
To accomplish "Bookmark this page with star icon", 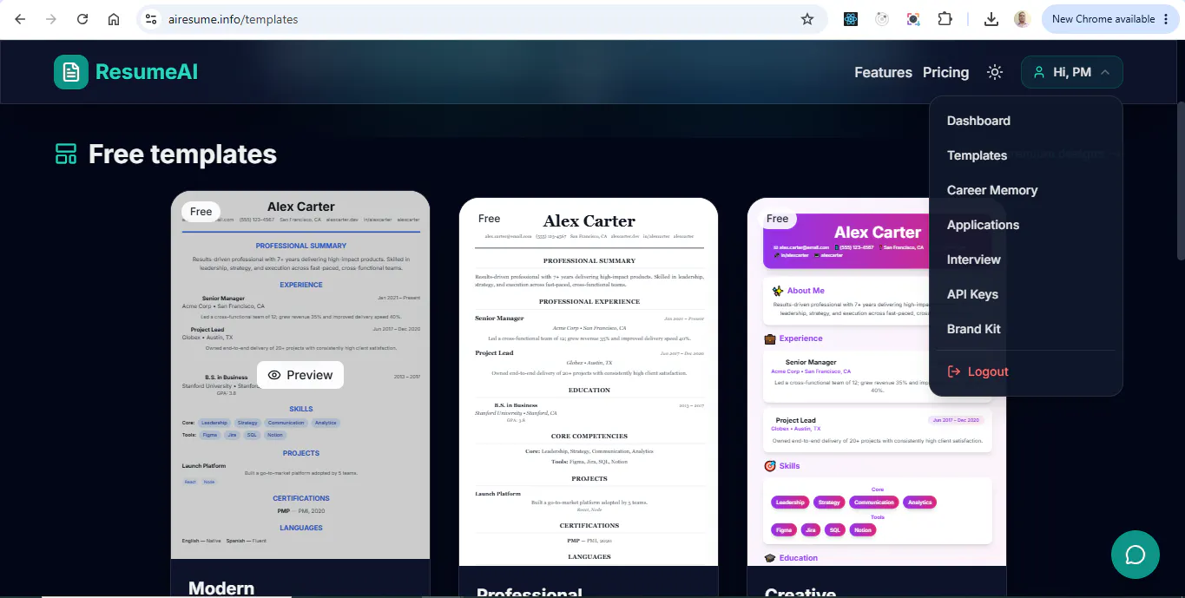I will pos(807,19).
